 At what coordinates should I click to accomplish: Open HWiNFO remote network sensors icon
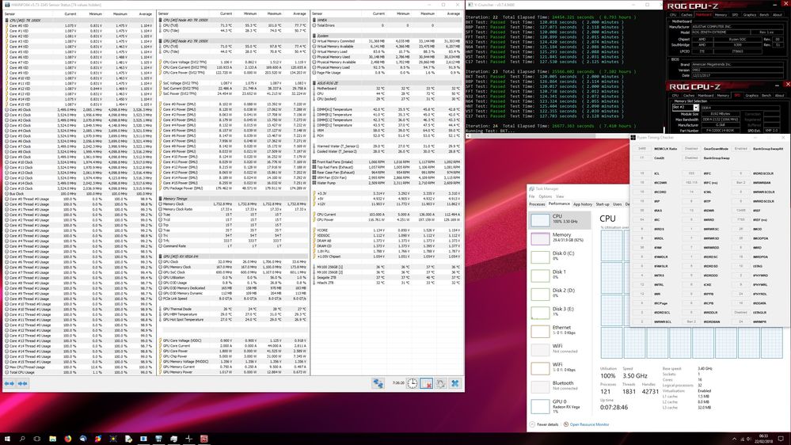[x=378, y=383]
